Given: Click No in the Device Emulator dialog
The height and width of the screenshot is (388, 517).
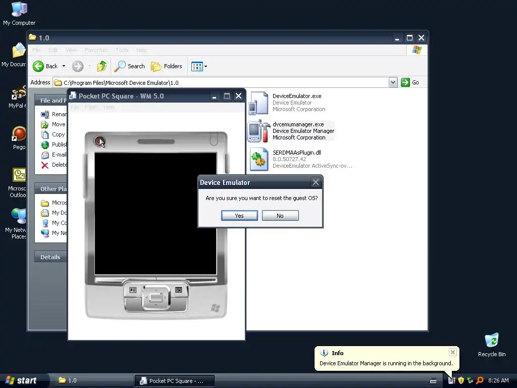Looking at the screenshot, I should [280, 215].
